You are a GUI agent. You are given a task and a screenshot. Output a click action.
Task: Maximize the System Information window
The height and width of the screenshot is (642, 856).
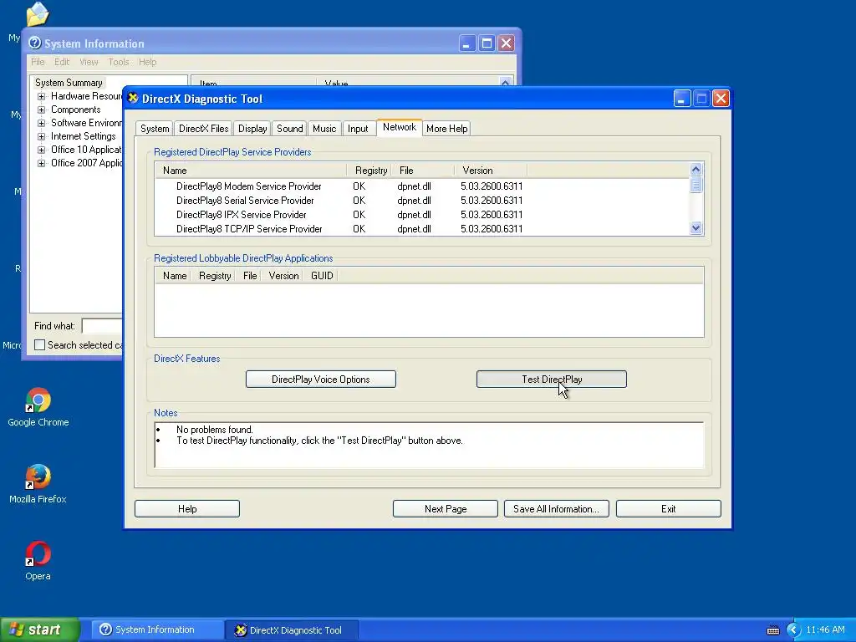tap(487, 43)
